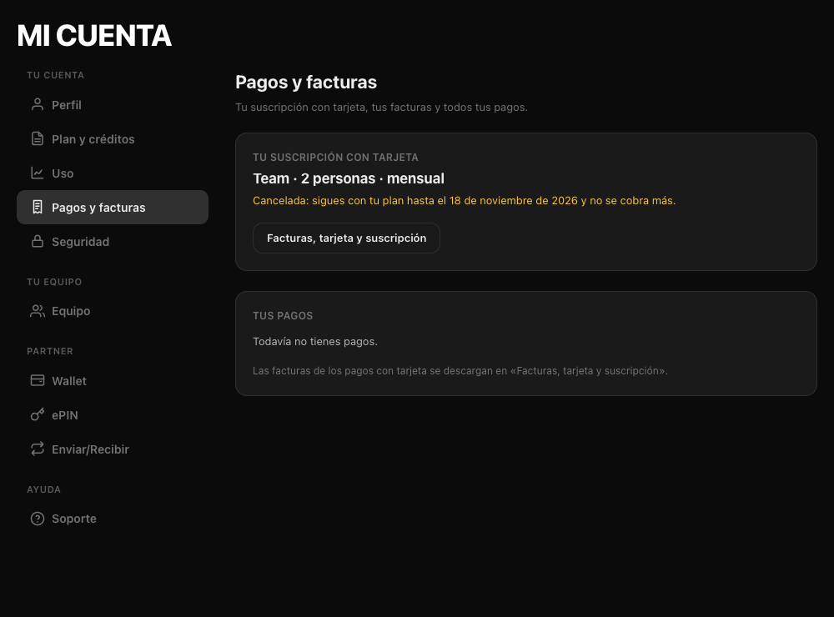The width and height of the screenshot is (834, 617).
Task: Click the Uso chart icon
Action: (38, 173)
